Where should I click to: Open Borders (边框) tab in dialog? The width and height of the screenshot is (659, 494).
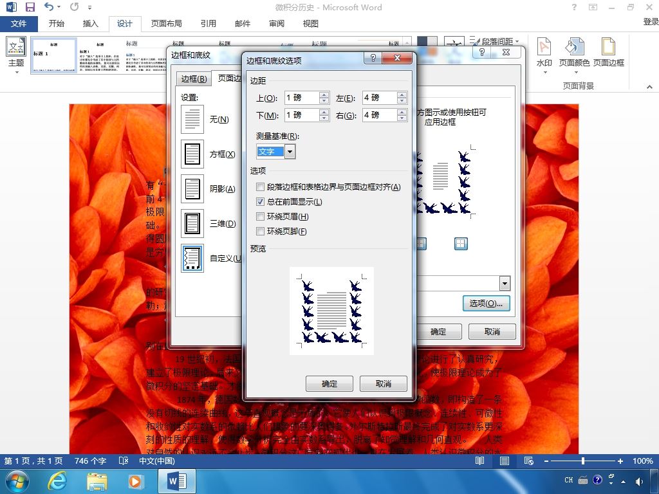(x=194, y=78)
